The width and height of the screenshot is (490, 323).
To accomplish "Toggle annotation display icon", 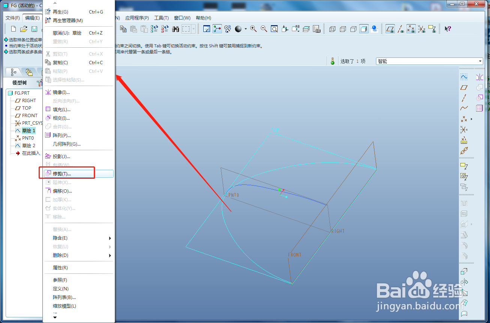I will pos(432,29).
